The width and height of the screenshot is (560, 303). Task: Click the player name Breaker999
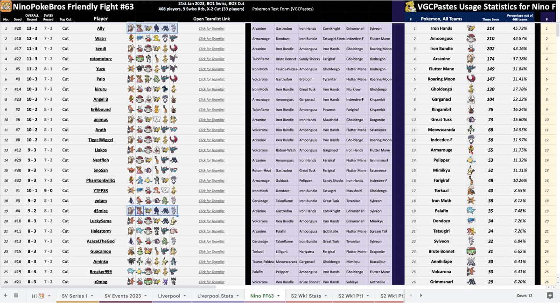pyautogui.click(x=101, y=272)
